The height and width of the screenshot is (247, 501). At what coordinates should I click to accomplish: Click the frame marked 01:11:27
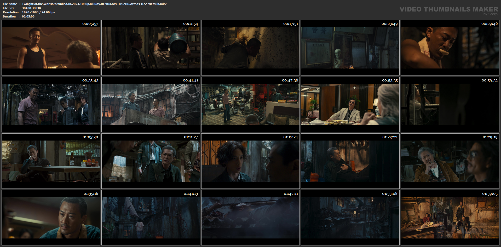tap(151, 161)
